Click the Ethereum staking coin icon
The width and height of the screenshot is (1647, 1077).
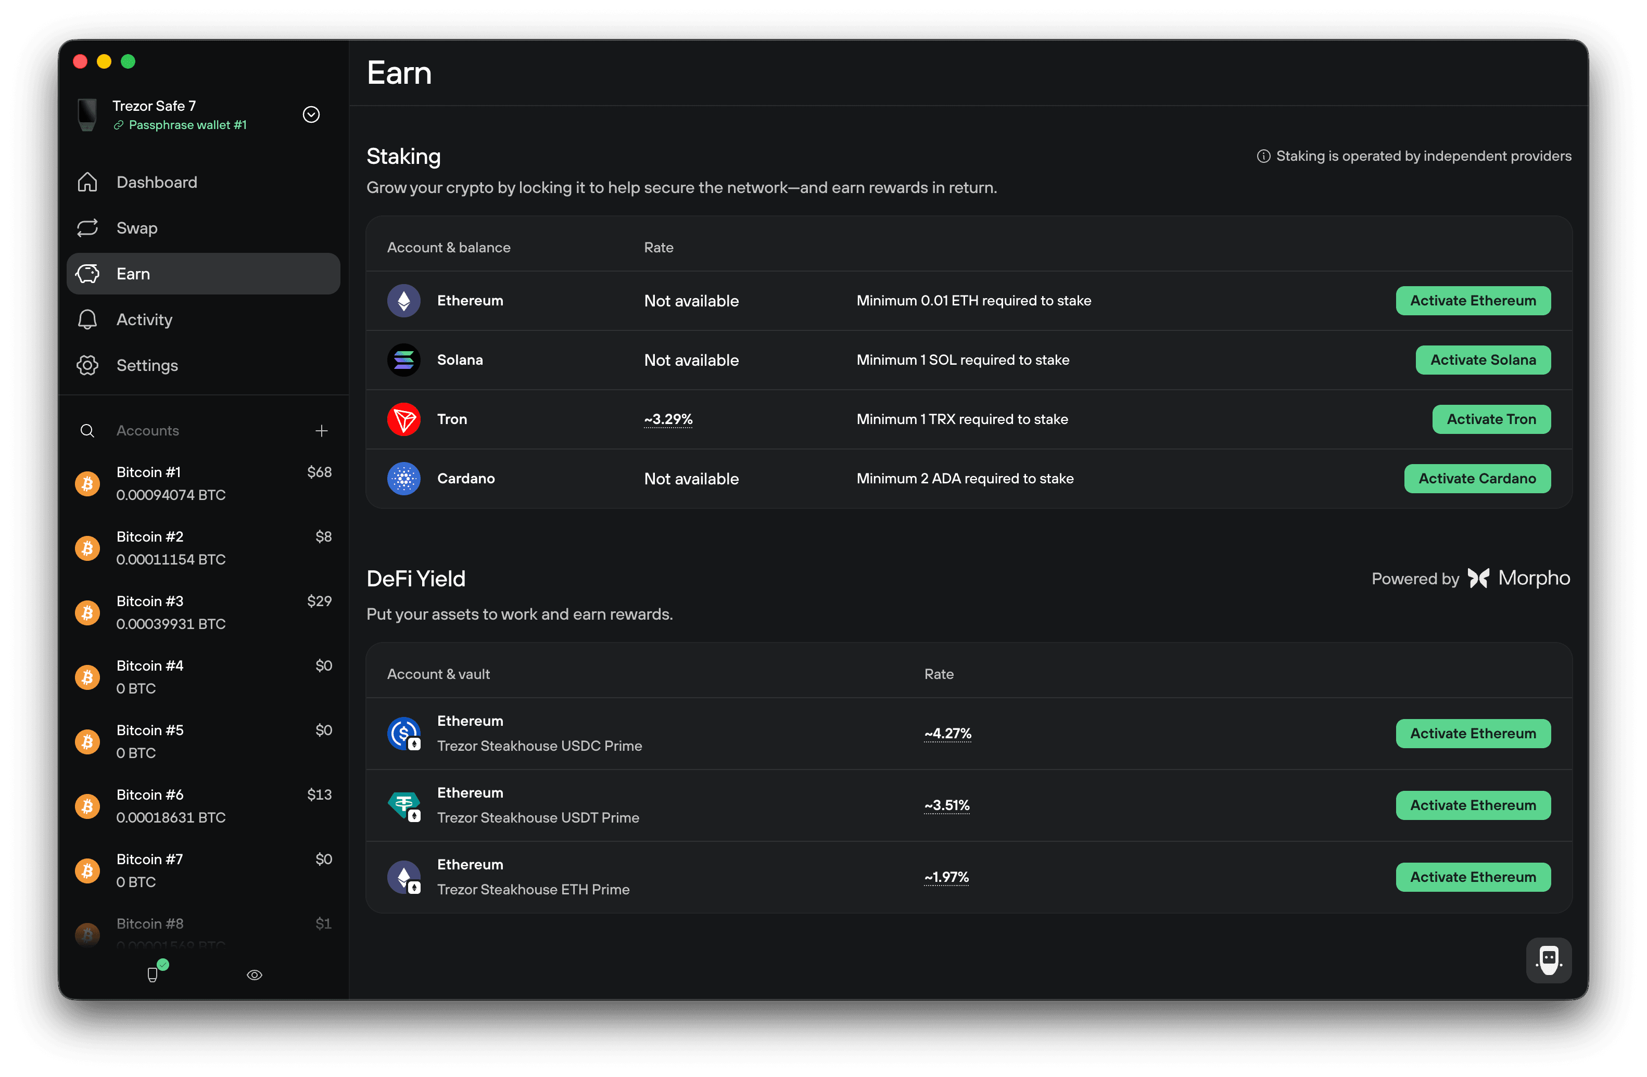(404, 300)
